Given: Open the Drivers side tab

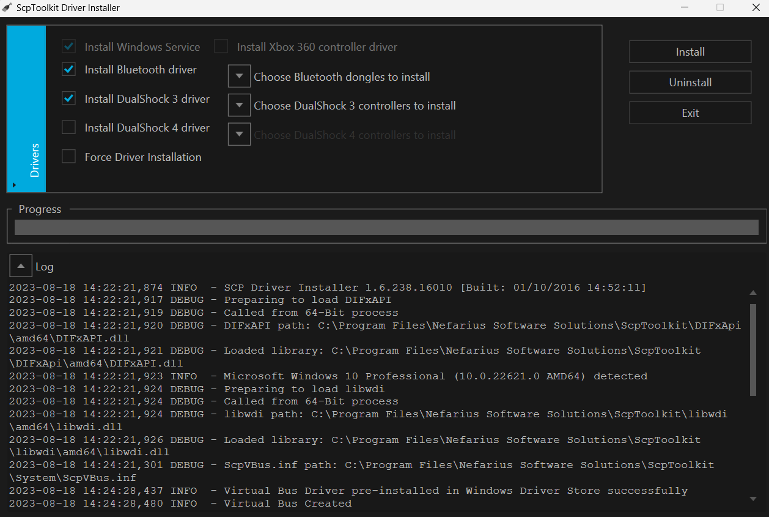Looking at the screenshot, I should tap(26, 109).
